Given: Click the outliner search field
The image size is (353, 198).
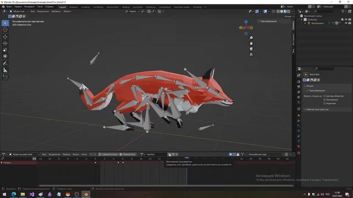Looking at the screenshot, I should [324, 11].
